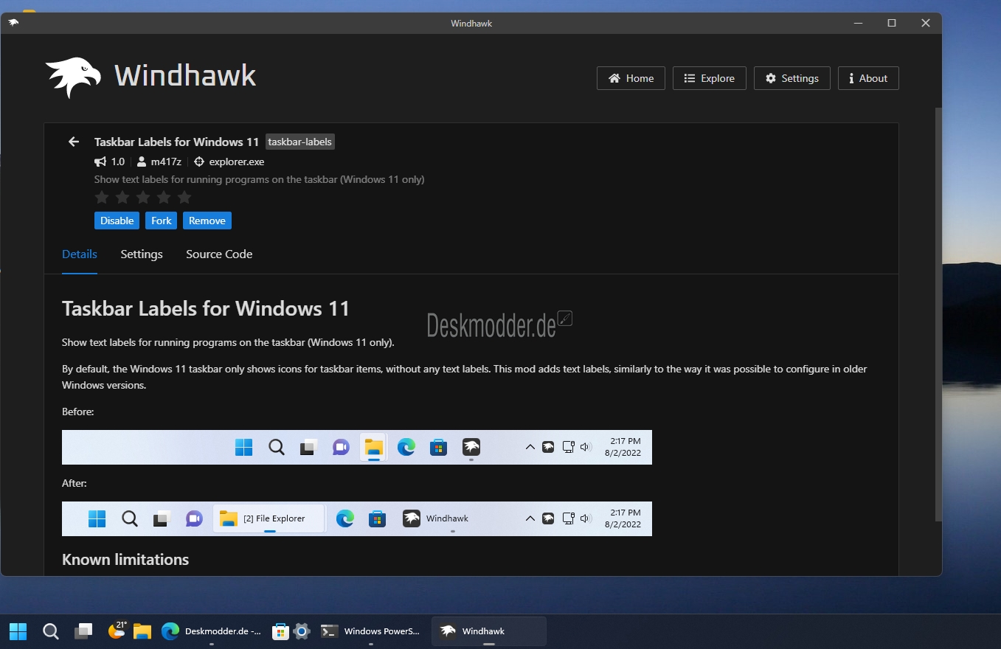Open the Settings gear in the taskbar

coord(302,631)
